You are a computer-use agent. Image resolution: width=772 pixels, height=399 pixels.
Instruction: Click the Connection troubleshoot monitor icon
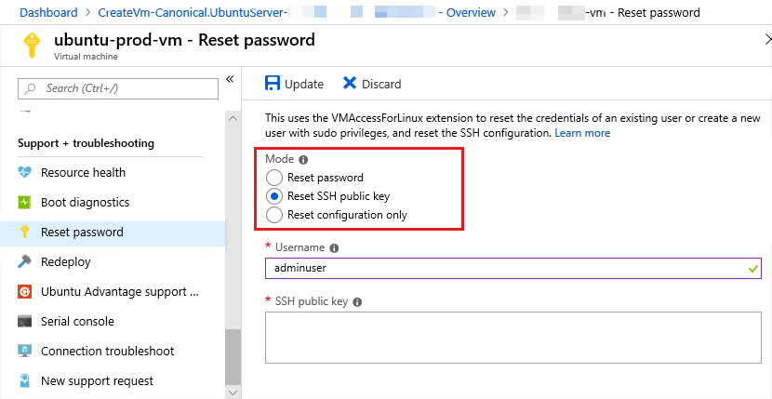[24, 352]
